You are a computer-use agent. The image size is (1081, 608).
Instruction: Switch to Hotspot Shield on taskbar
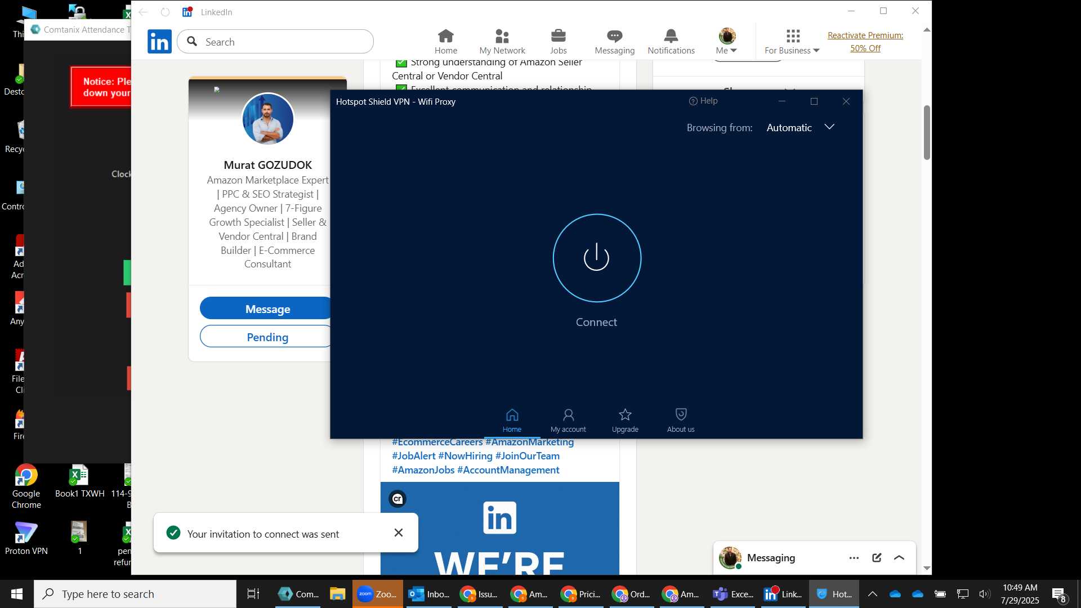[834, 594]
